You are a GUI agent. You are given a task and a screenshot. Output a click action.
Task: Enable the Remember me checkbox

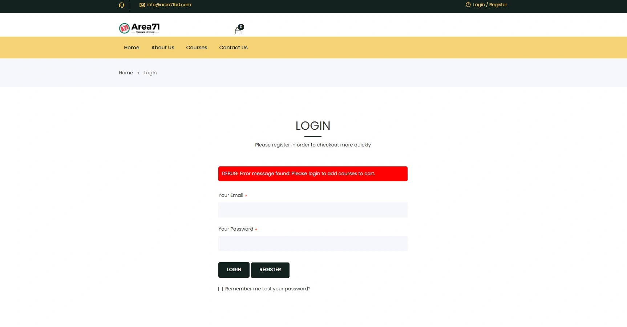coord(221,289)
